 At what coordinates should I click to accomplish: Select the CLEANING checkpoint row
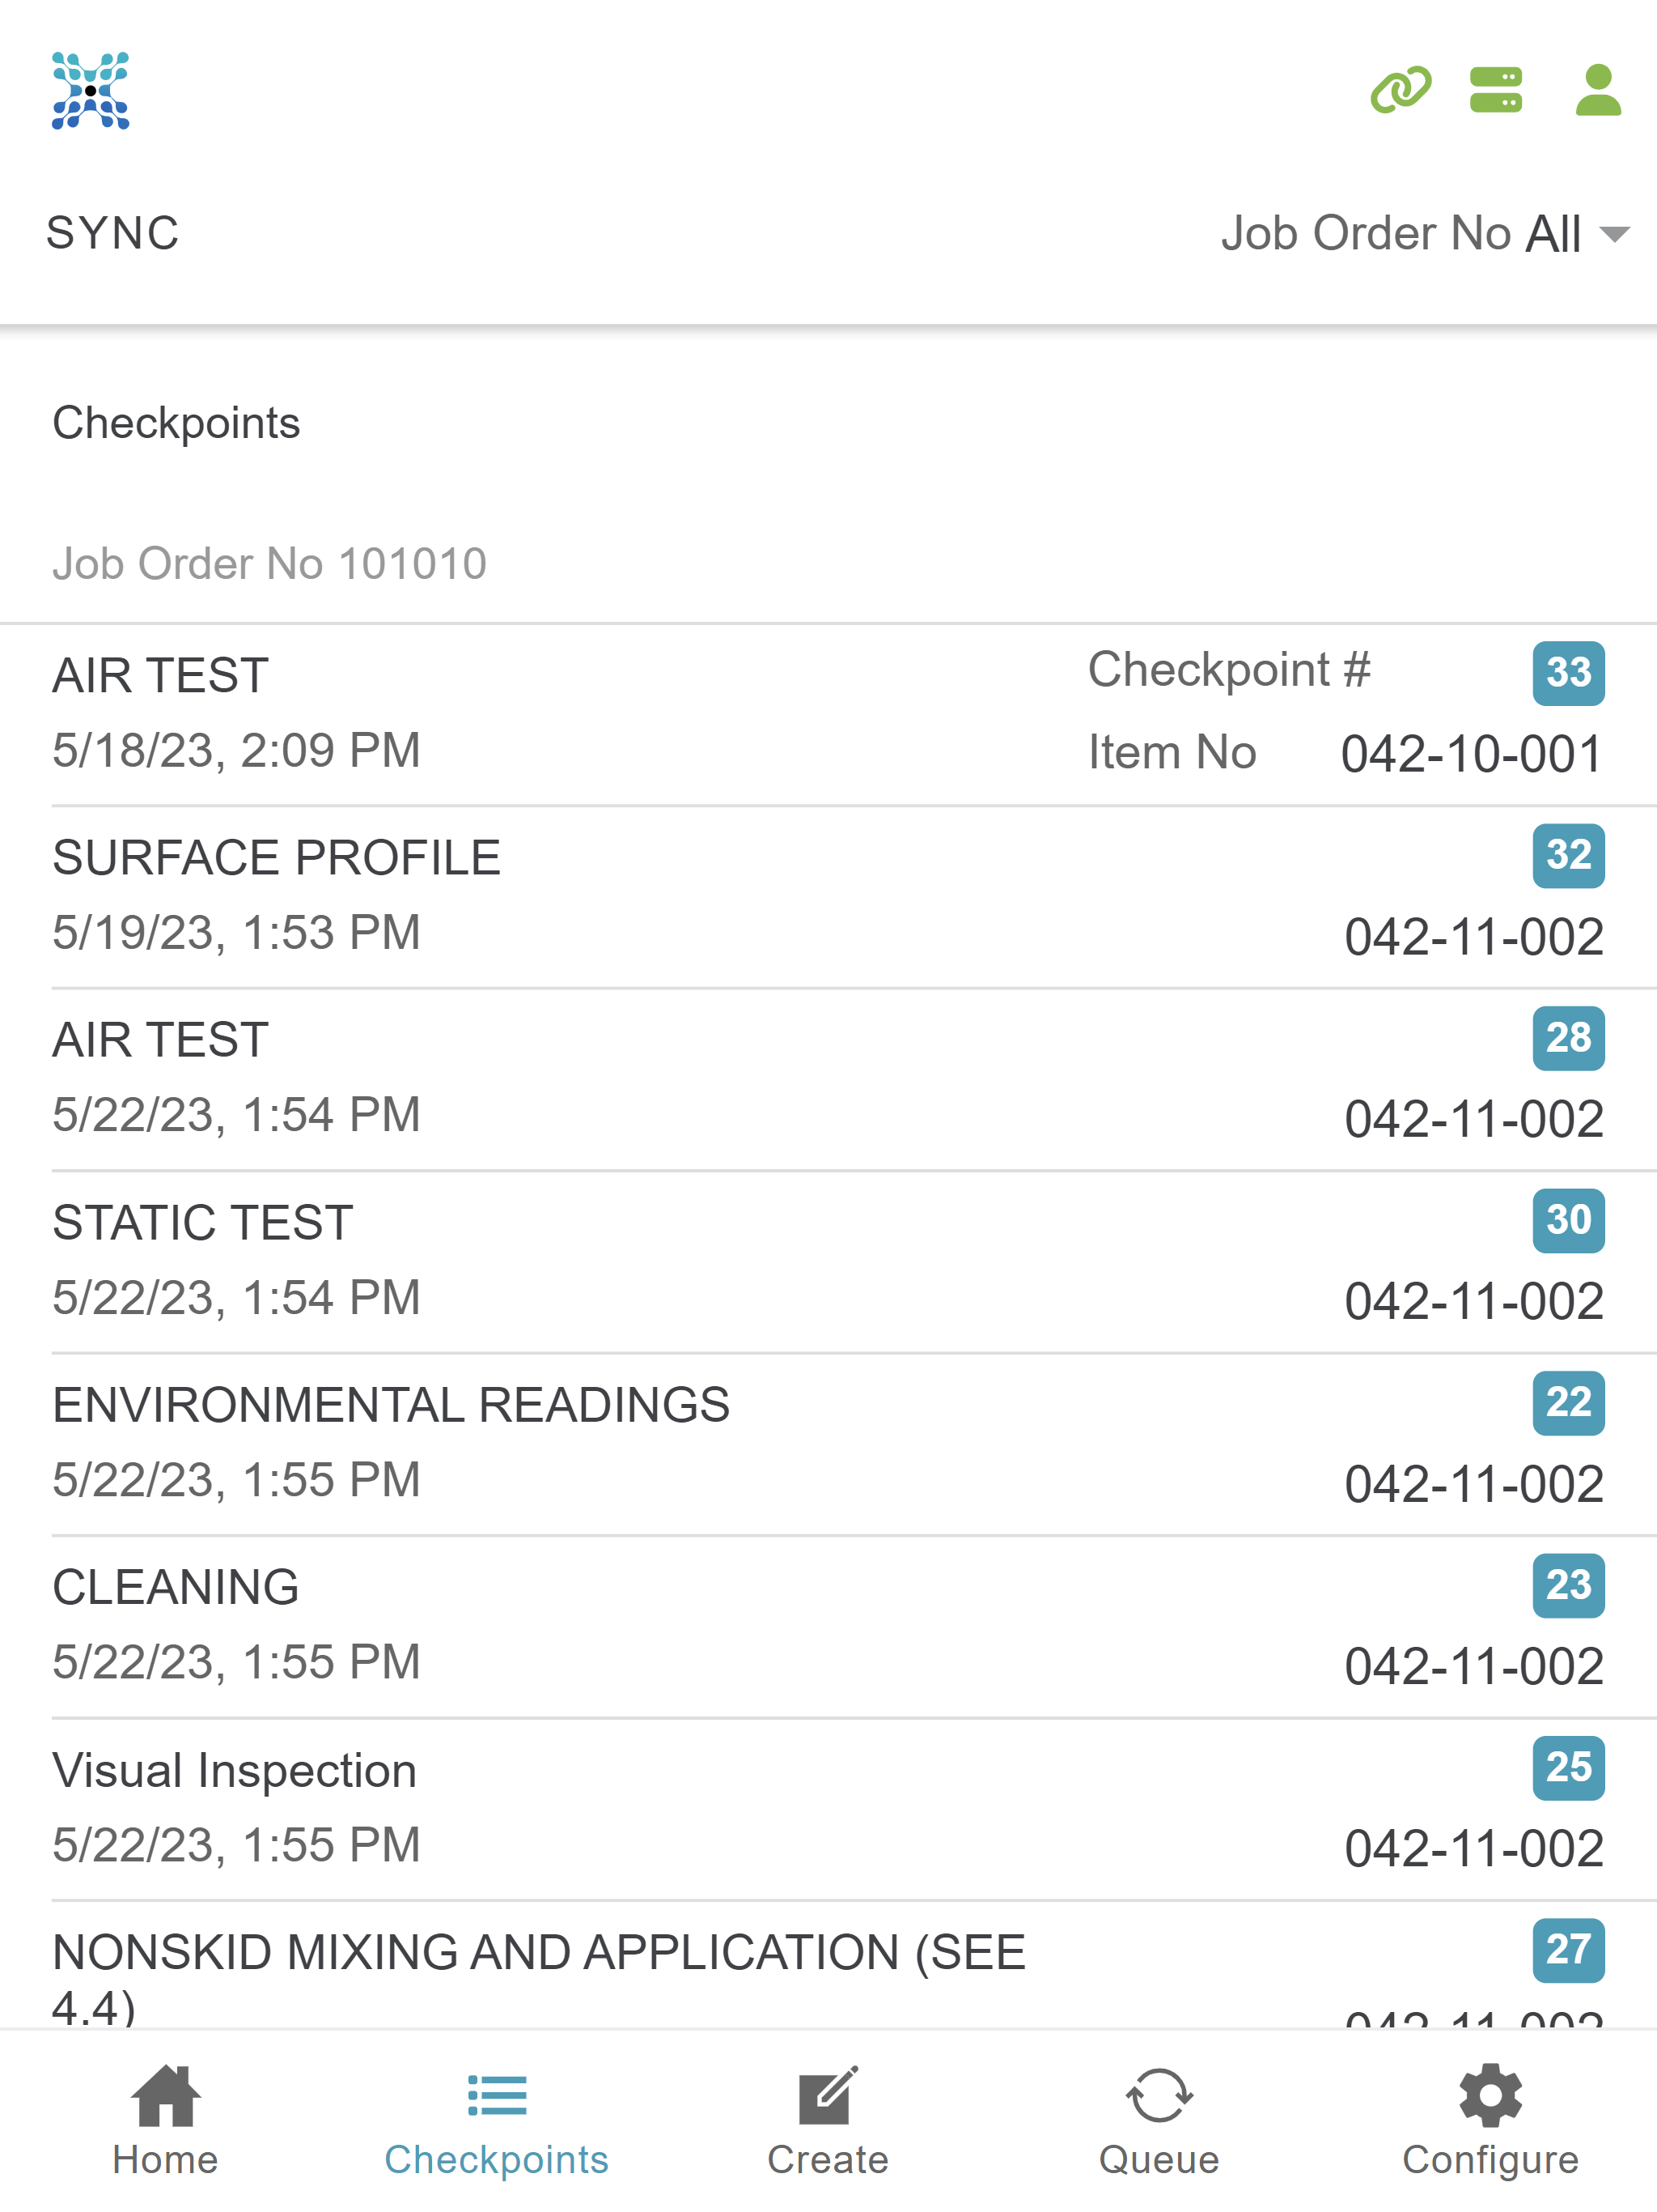coord(828,1627)
